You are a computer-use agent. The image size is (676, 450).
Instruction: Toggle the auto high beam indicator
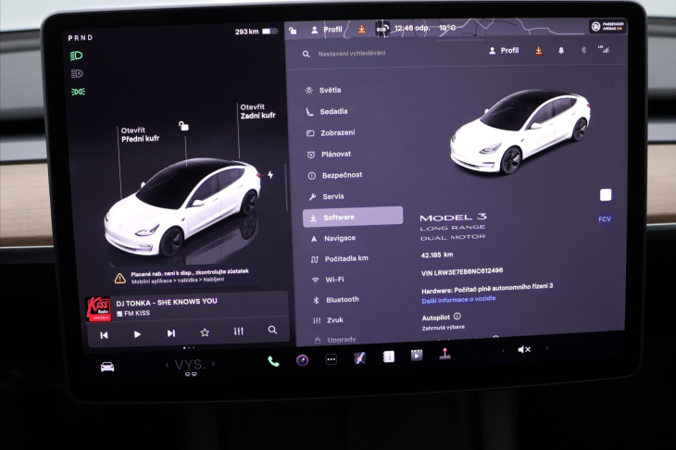(77, 74)
